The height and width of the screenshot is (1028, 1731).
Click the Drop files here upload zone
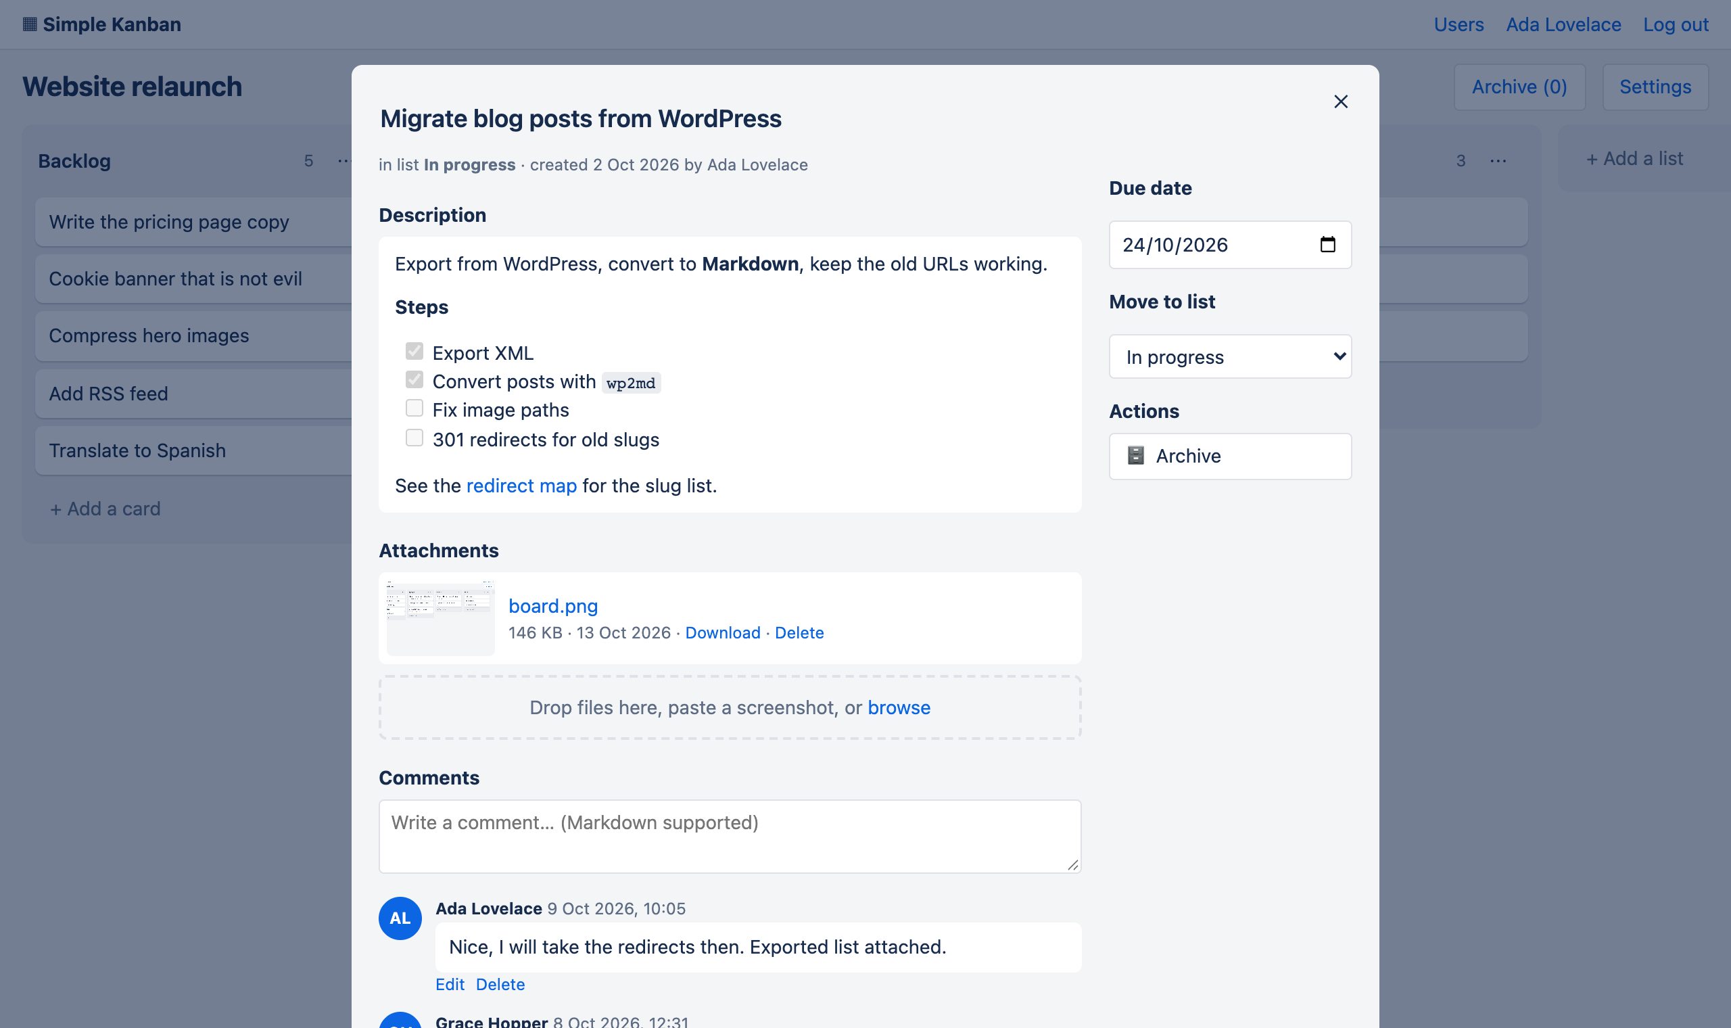click(730, 707)
